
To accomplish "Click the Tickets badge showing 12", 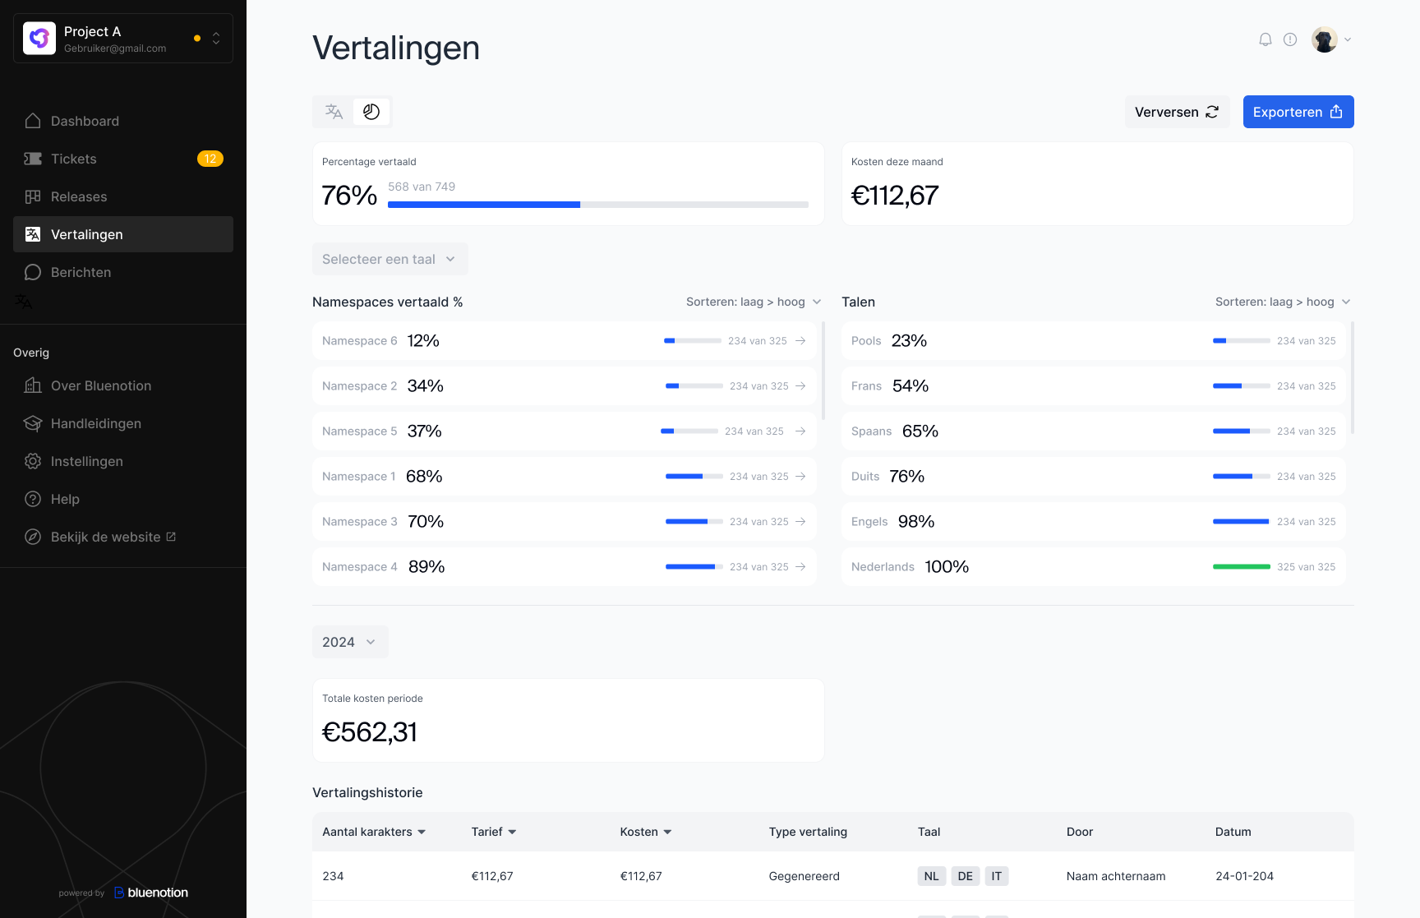I will [x=210, y=159].
